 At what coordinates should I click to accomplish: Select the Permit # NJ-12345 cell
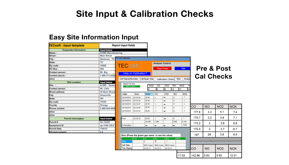[x=107, y=122]
